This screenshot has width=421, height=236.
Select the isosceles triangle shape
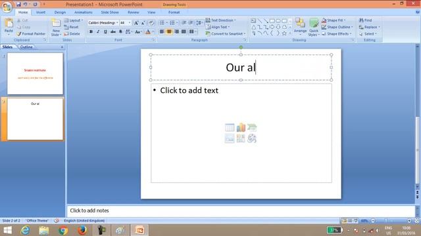tap(253, 27)
